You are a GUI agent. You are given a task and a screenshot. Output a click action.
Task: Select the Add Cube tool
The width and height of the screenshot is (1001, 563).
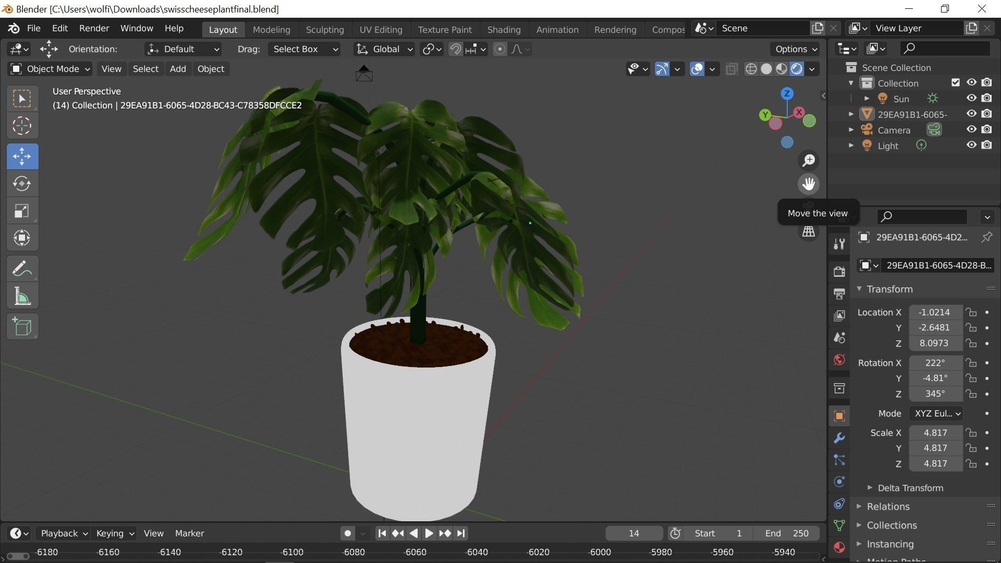point(22,327)
